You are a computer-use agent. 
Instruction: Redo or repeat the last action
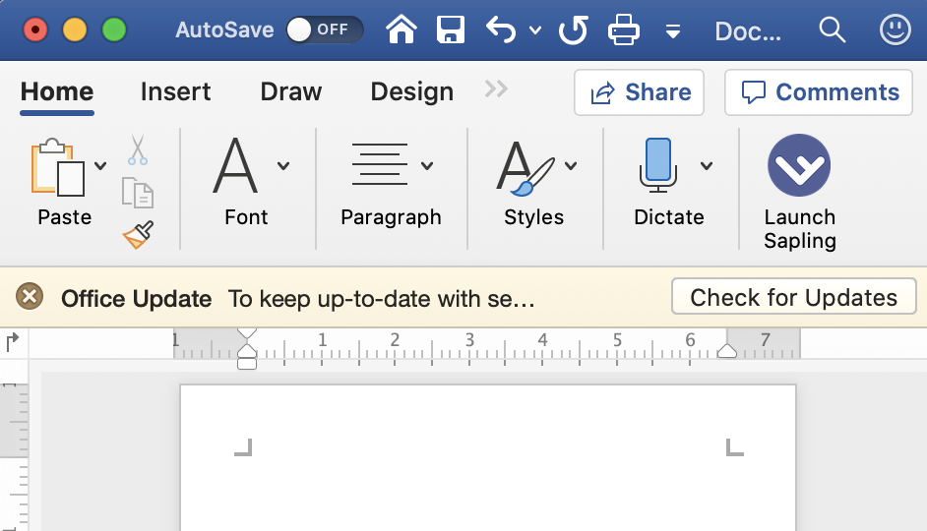tap(574, 29)
